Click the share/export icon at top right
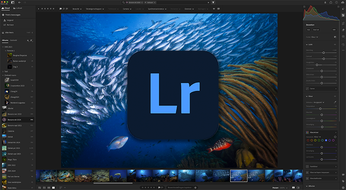The image size is (346, 190). (331, 3)
